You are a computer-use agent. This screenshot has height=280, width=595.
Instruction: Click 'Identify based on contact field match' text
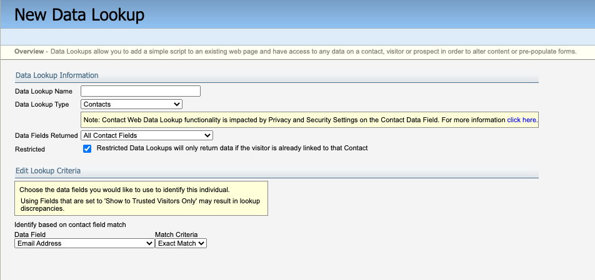coord(70,224)
